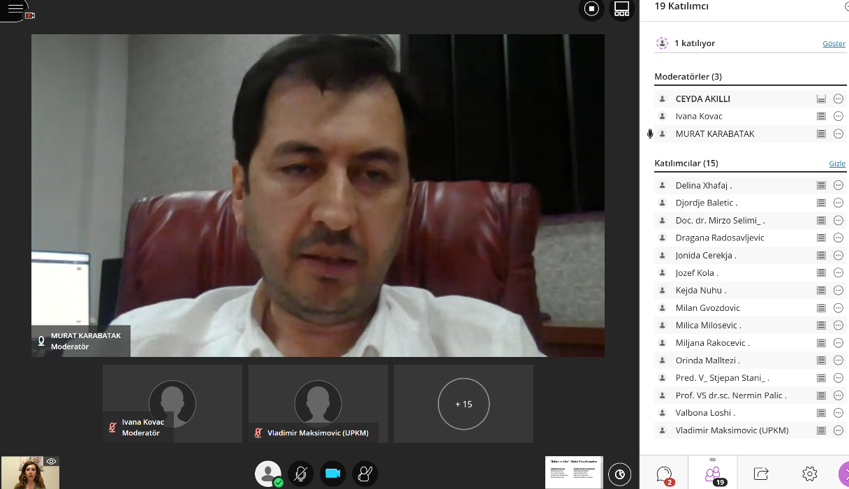Click the raise hand icon
Screen dimensions: 849x489
click(365, 474)
